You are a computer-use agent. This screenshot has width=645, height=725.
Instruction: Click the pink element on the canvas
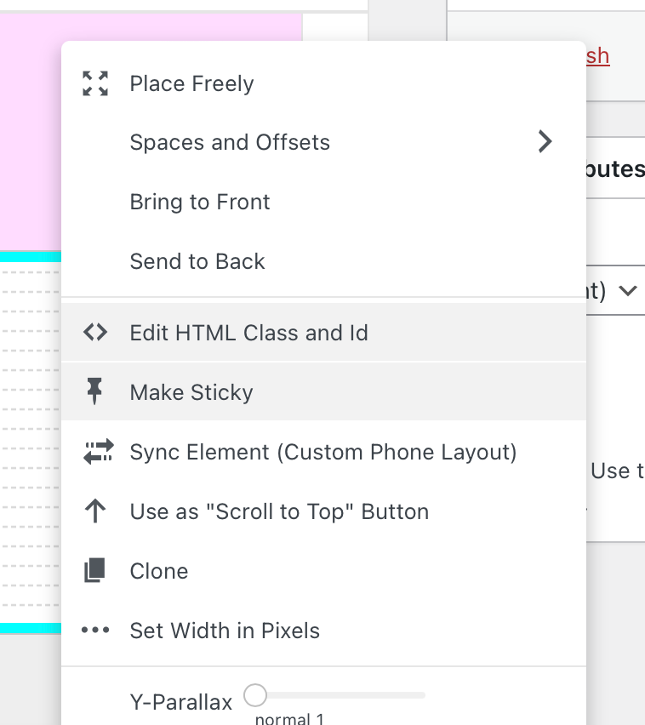(30, 128)
